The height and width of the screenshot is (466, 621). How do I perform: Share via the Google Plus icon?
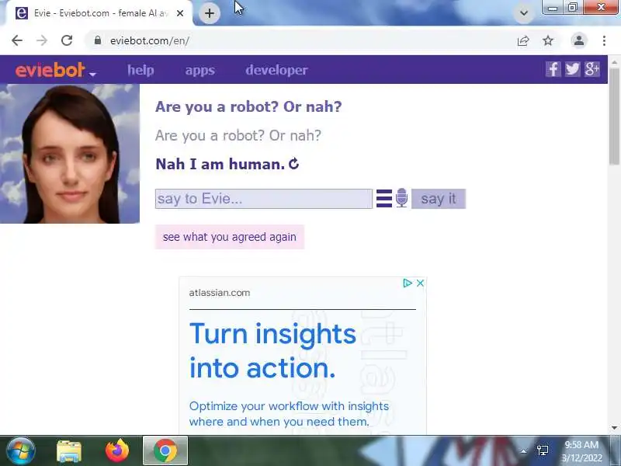click(592, 69)
